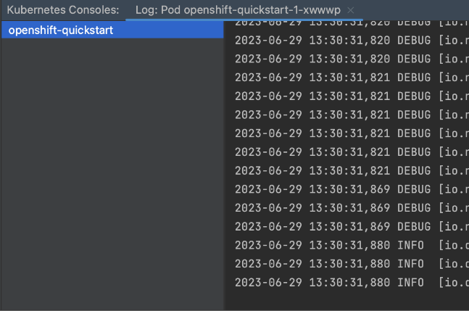The image size is (469, 311).
Task: Click the Kubernetes Consoles label
Action: (x=63, y=10)
